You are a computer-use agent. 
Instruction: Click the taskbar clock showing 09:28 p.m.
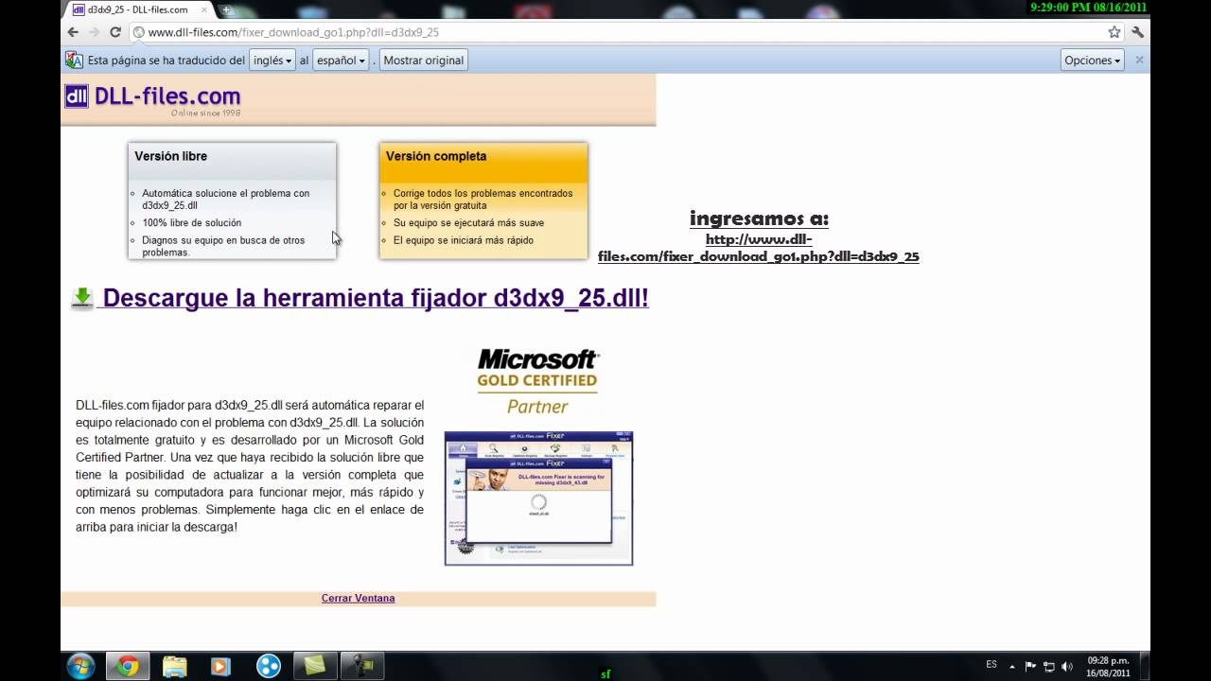point(1108,666)
